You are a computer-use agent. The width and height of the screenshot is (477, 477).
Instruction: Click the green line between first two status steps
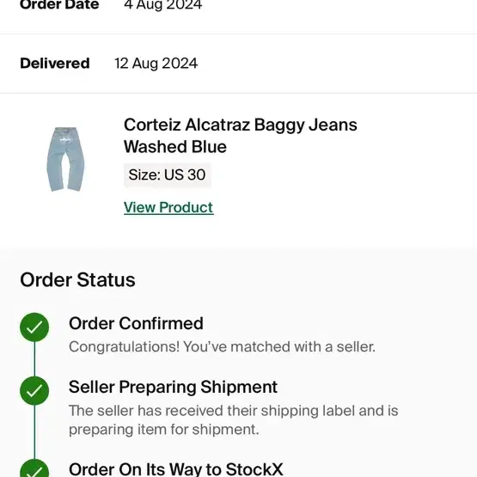[34, 359]
